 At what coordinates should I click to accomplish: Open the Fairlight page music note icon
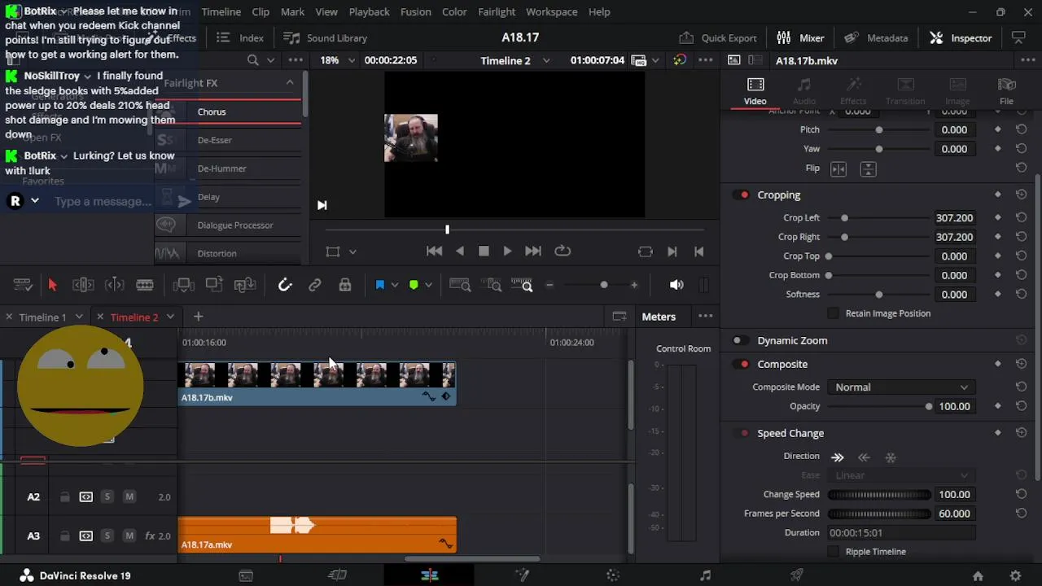tap(705, 575)
